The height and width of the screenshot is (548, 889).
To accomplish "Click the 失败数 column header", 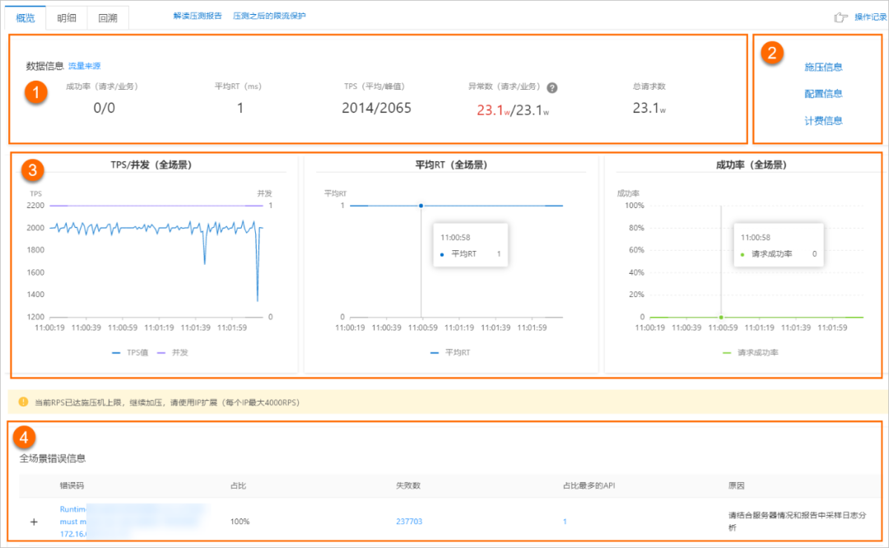I will point(408,485).
